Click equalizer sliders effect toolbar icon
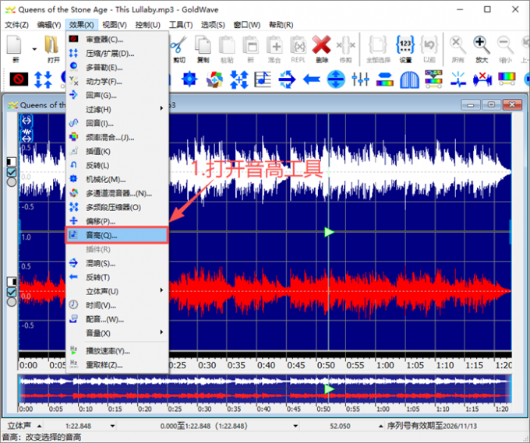The height and width of the screenshot is (443, 530). tap(360, 79)
